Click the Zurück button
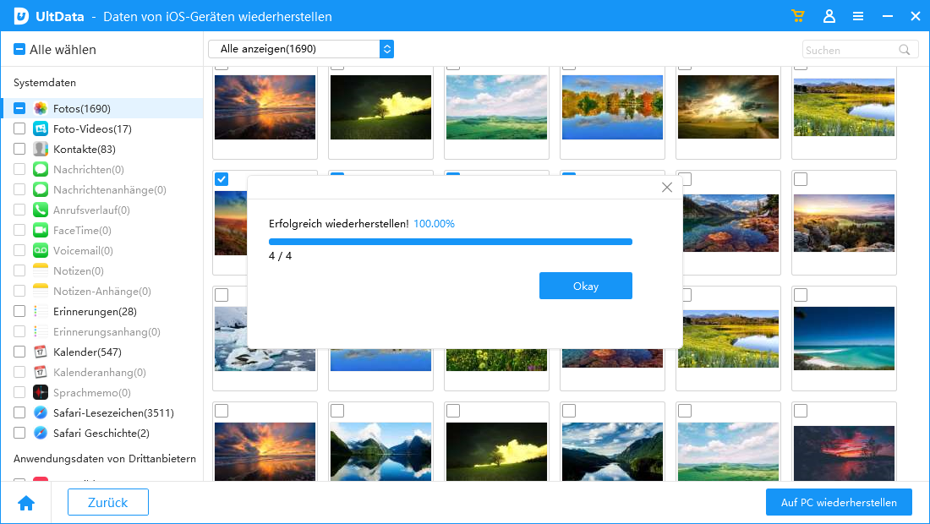This screenshot has width=930, height=524. pyautogui.click(x=108, y=502)
